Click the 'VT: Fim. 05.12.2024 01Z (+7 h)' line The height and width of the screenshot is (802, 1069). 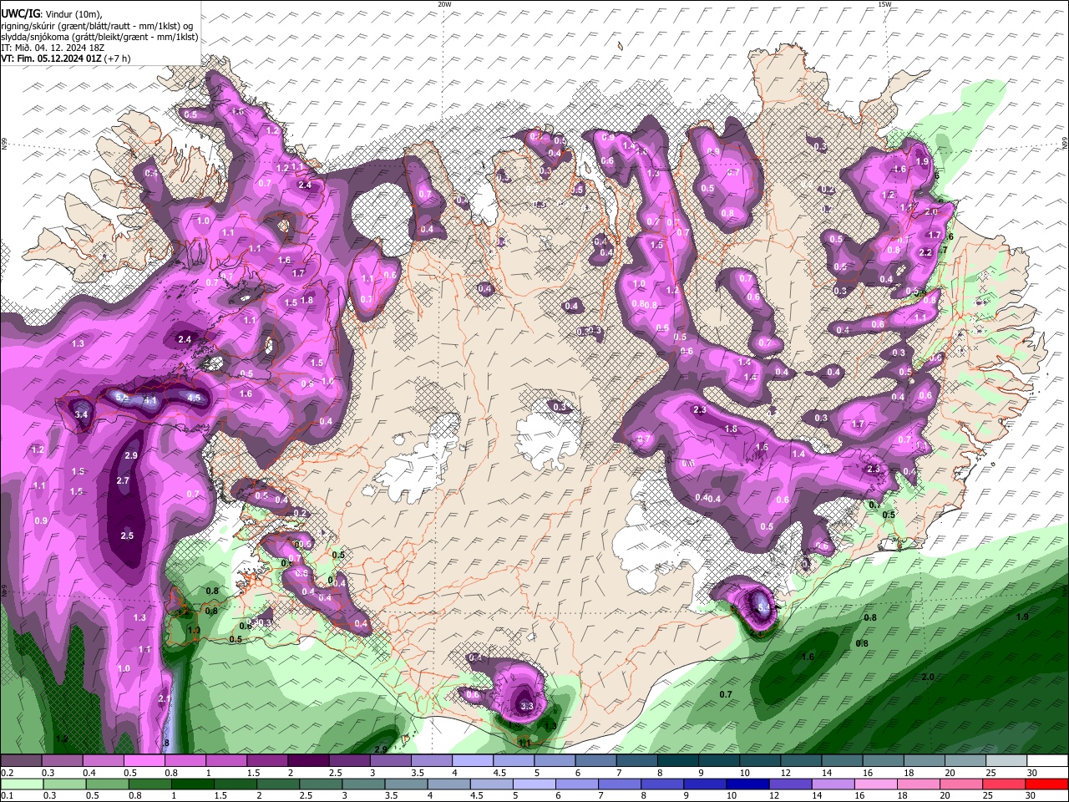click(65, 58)
